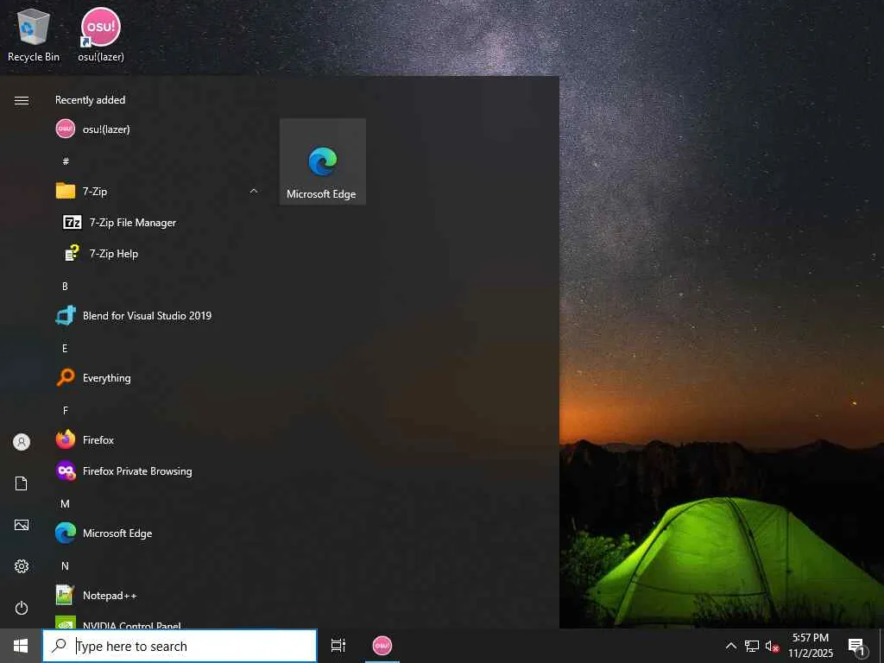This screenshot has height=663, width=884.
Task: Click the 'F' letter header
Action: [66, 410]
